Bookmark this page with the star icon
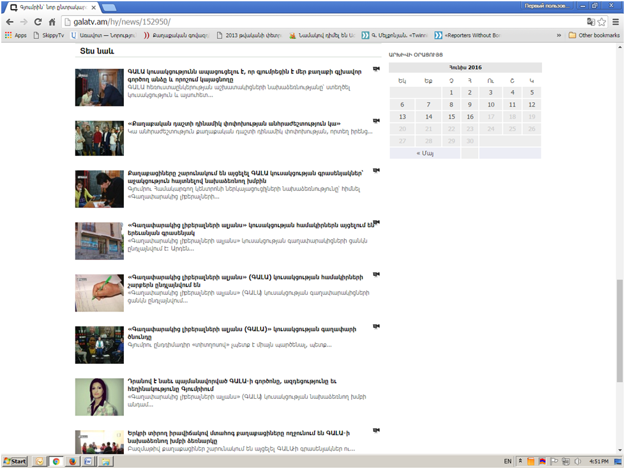This screenshot has height=469, width=625. click(x=601, y=22)
